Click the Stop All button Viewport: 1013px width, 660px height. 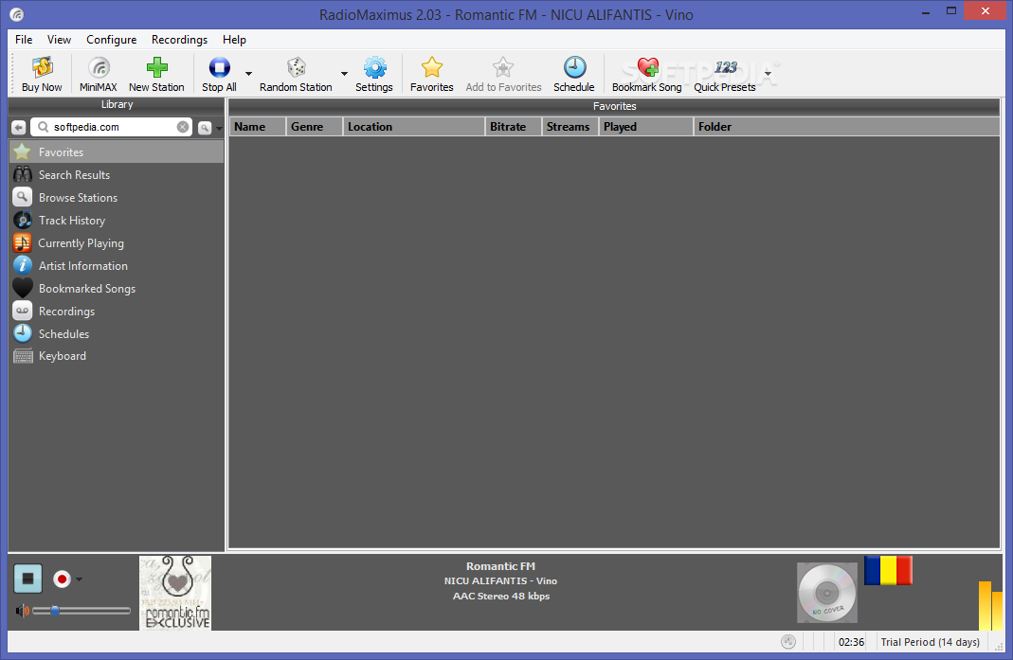pos(219,74)
